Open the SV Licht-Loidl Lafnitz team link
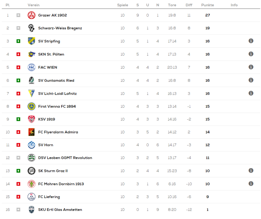 (x=57, y=94)
